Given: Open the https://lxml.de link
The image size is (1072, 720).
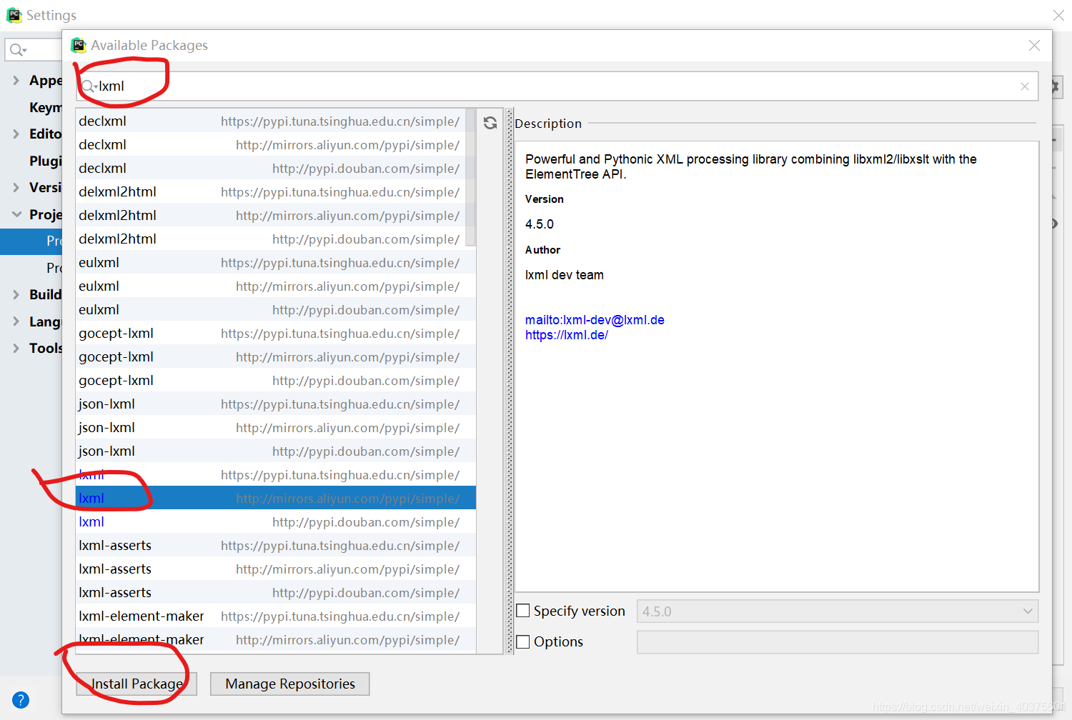Looking at the screenshot, I should [567, 334].
